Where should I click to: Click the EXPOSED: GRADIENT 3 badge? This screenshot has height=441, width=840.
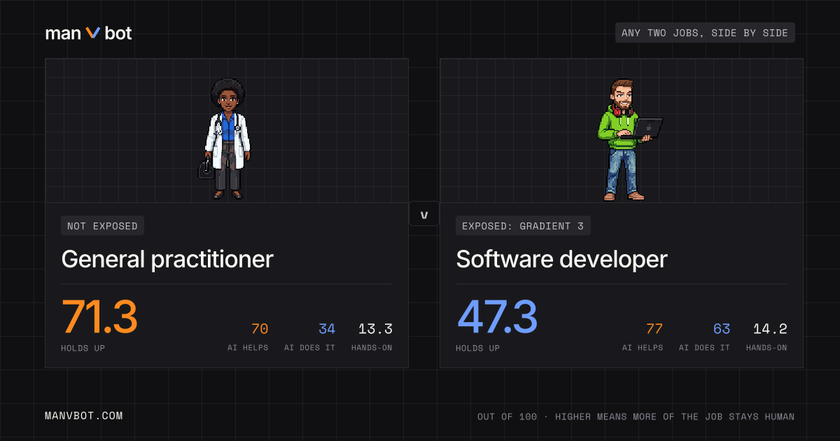[523, 225]
